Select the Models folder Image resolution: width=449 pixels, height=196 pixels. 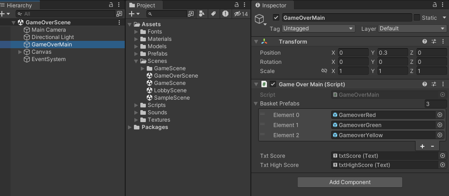point(157,46)
